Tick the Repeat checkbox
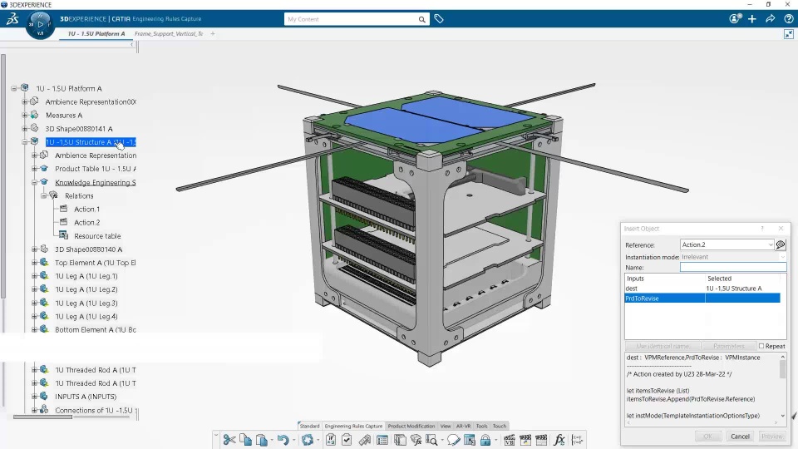The width and height of the screenshot is (798, 449). click(761, 346)
